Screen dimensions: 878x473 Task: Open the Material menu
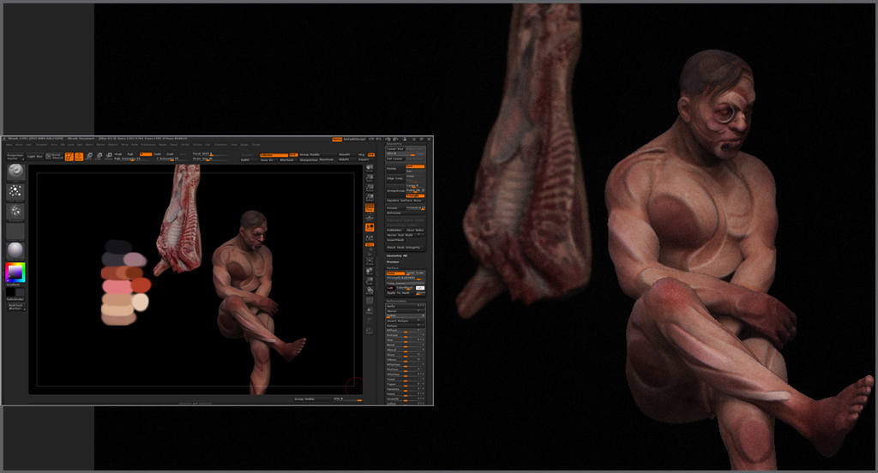(x=112, y=145)
